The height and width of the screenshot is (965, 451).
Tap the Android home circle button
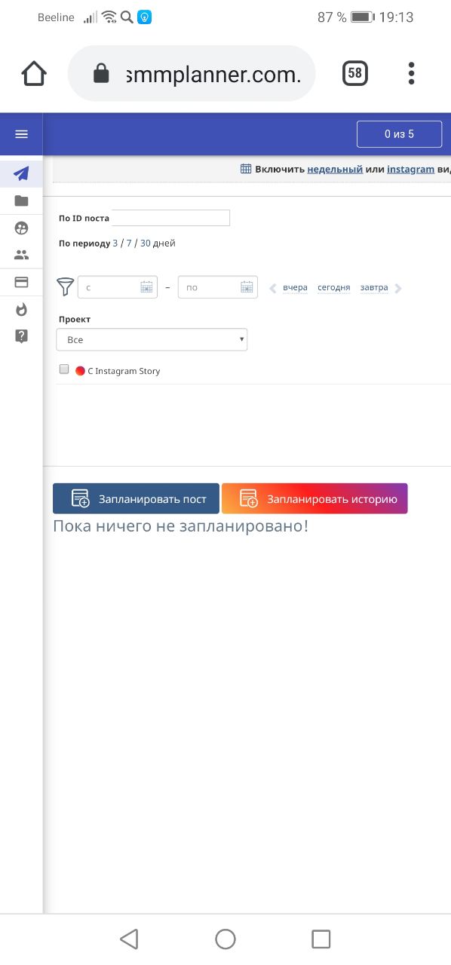click(x=226, y=939)
